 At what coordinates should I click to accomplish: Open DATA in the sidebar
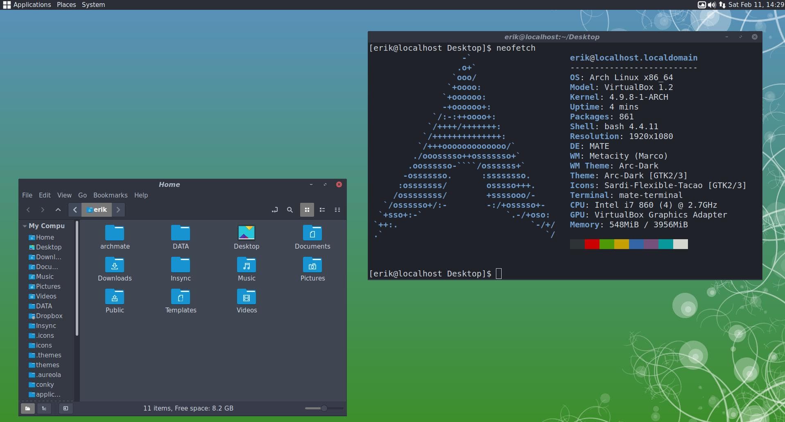point(40,306)
